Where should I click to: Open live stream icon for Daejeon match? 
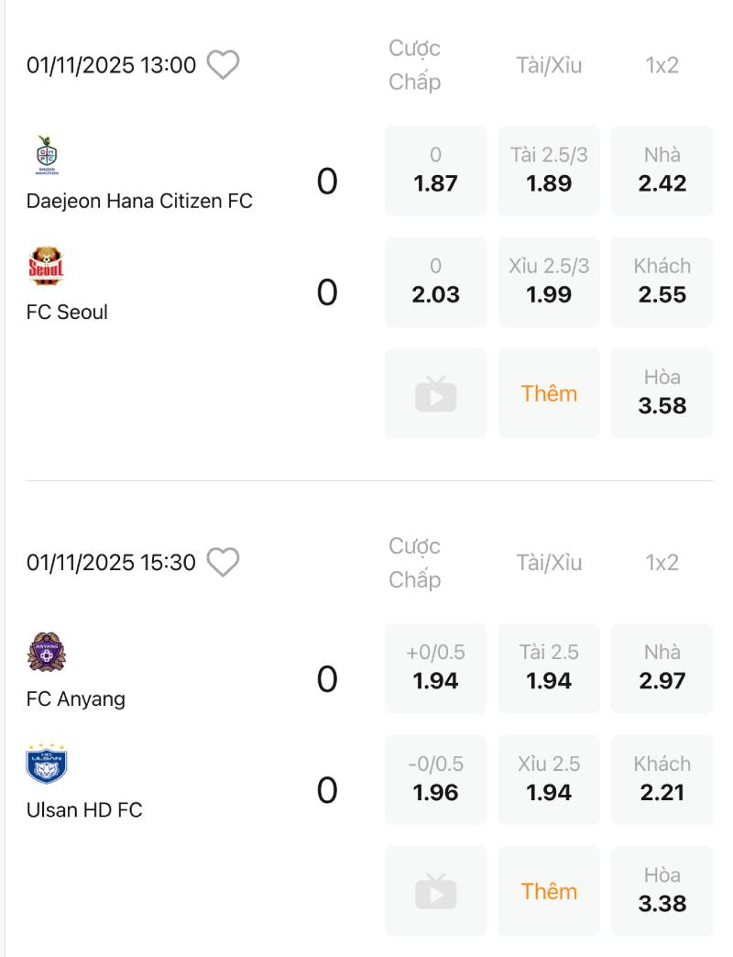tap(435, 394)
